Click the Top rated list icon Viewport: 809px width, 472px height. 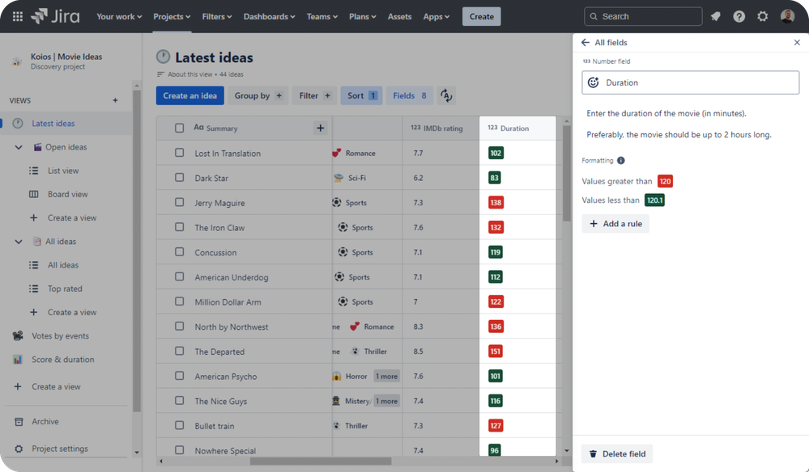(x=33, y=289)
